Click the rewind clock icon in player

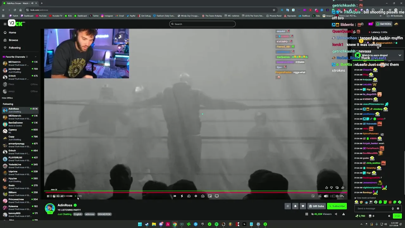(189, 196)
